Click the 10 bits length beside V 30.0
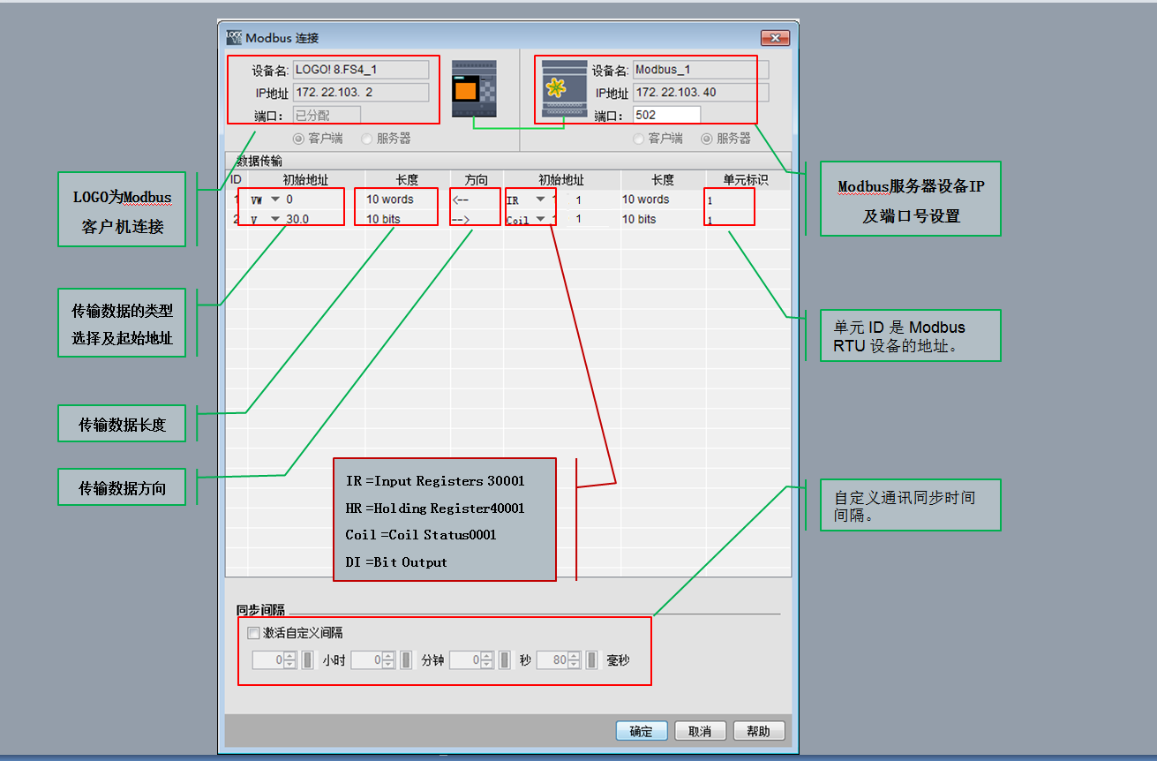 [x=383, y=219]
